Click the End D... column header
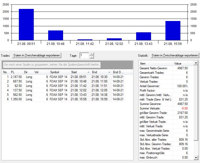 118,72
